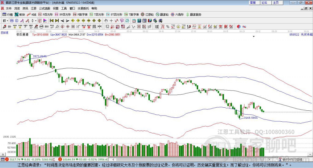The image size is (313, 168).
Task: Select the hand pan tool icon
Action: pos(106,21)
